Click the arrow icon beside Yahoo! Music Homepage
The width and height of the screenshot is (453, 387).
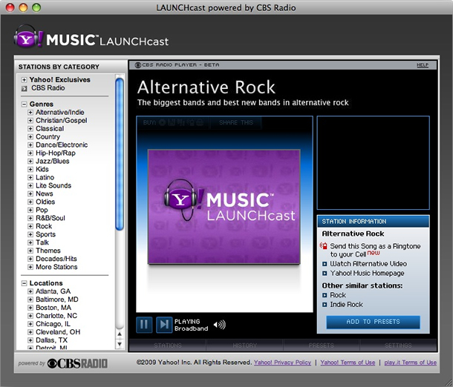pyautogui.click(x=325, y=273)
